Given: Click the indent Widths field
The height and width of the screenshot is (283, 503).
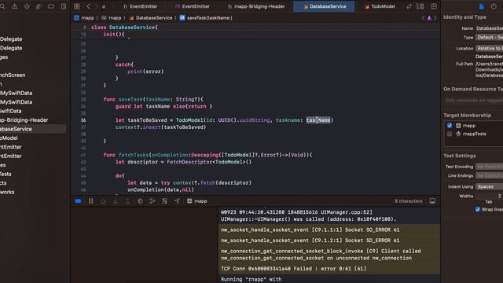Looking at the screenshot, I should [489, 196].
